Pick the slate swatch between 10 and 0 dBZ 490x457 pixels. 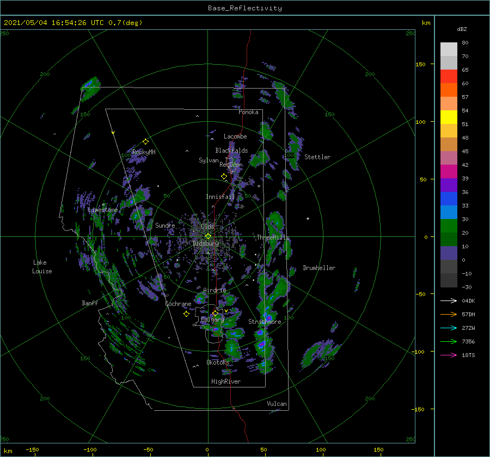click(x=449, y=253)
